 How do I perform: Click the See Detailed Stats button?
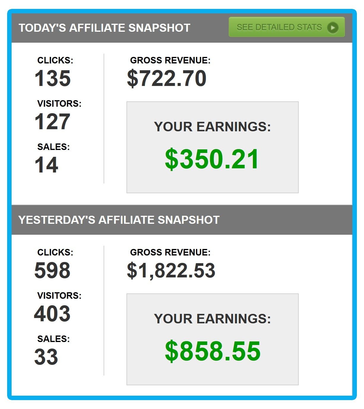pos(287,27)
